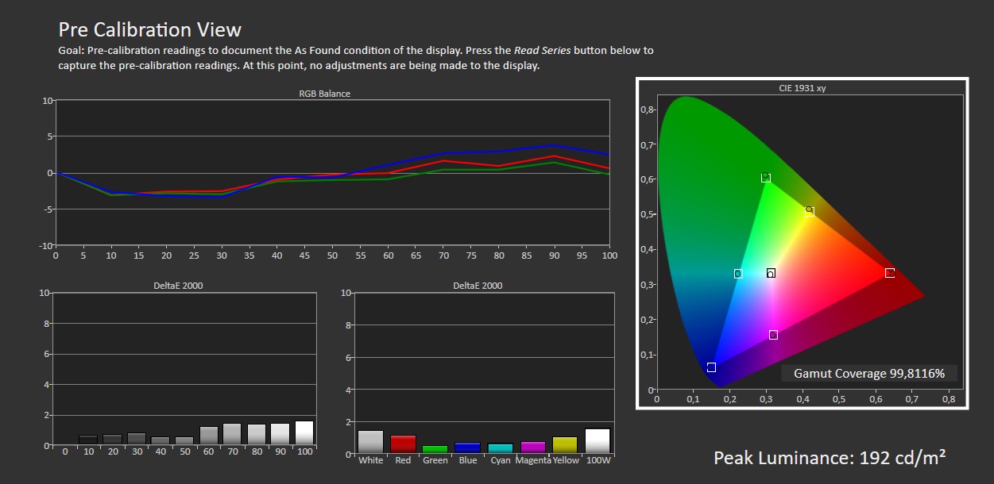The image size is (994, 484).
Task: Click the RGB Balance chart title
Action: click(x=324, y=94)
